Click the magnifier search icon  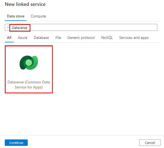pyautogui.click(x=8, y=28)
